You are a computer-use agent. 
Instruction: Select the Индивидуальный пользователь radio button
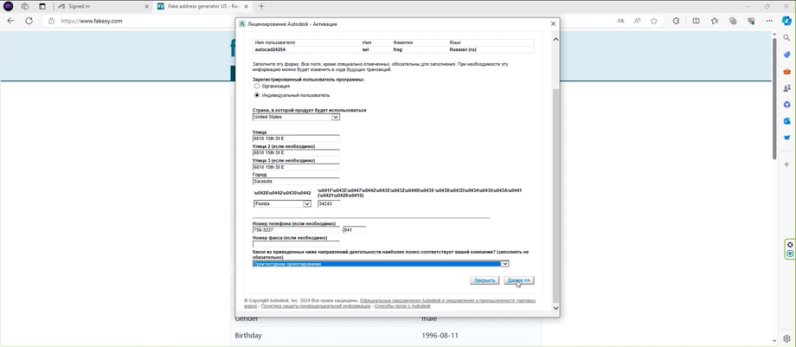click(257, 95)
